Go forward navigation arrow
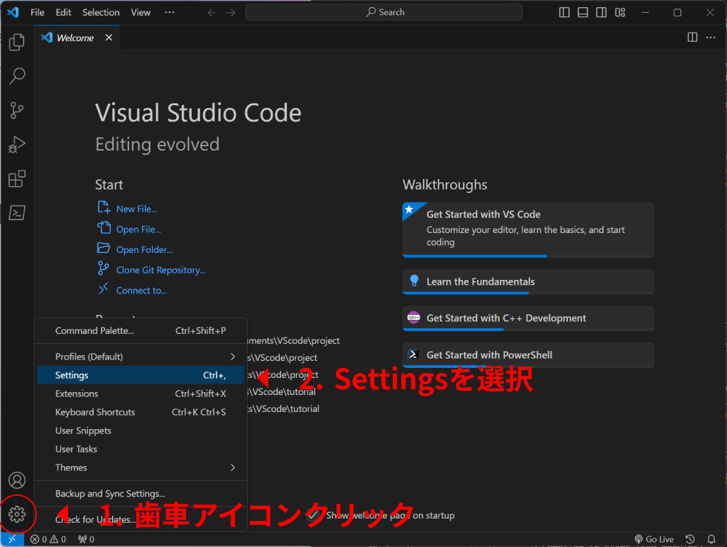 click(x=231, y=13)
